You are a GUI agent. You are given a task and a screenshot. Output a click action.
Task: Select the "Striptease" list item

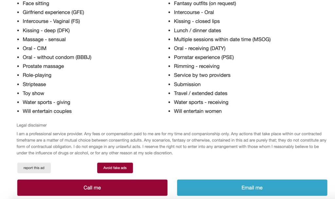tap(34, 84)
